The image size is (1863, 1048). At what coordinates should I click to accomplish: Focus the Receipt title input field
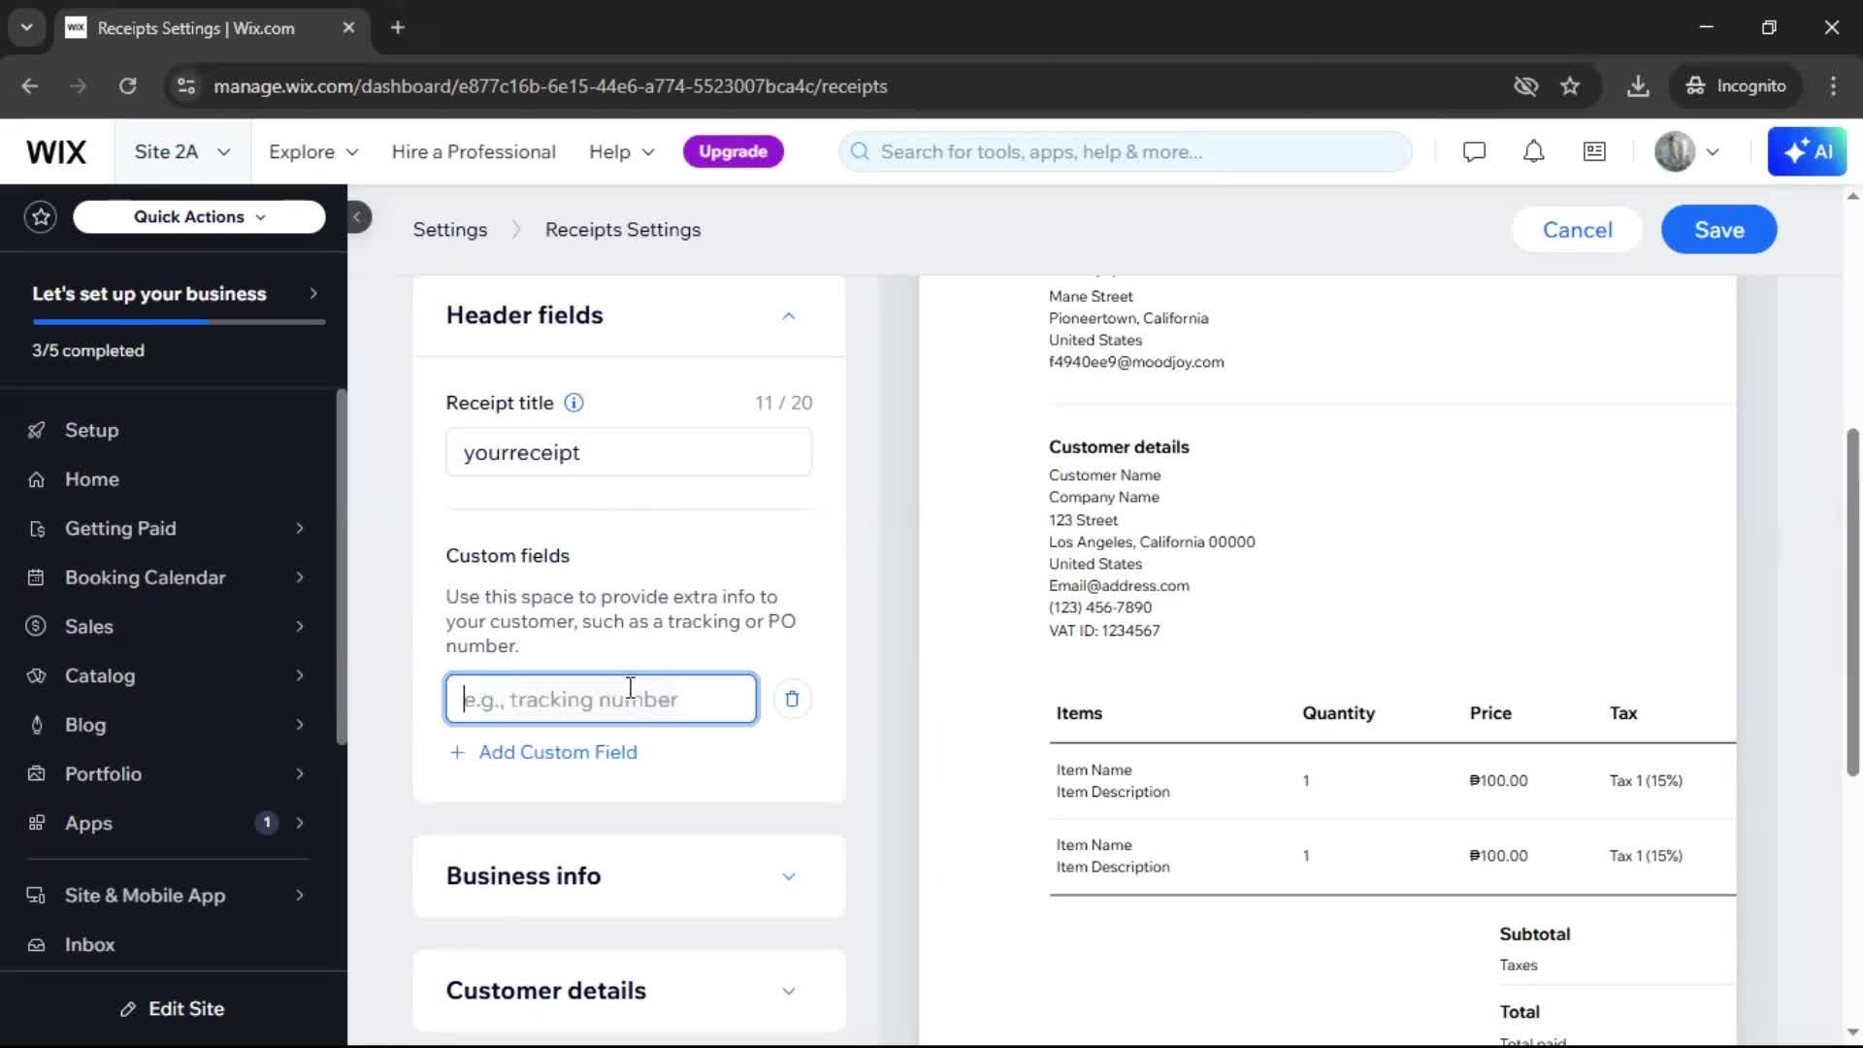[x=629, y=452]
